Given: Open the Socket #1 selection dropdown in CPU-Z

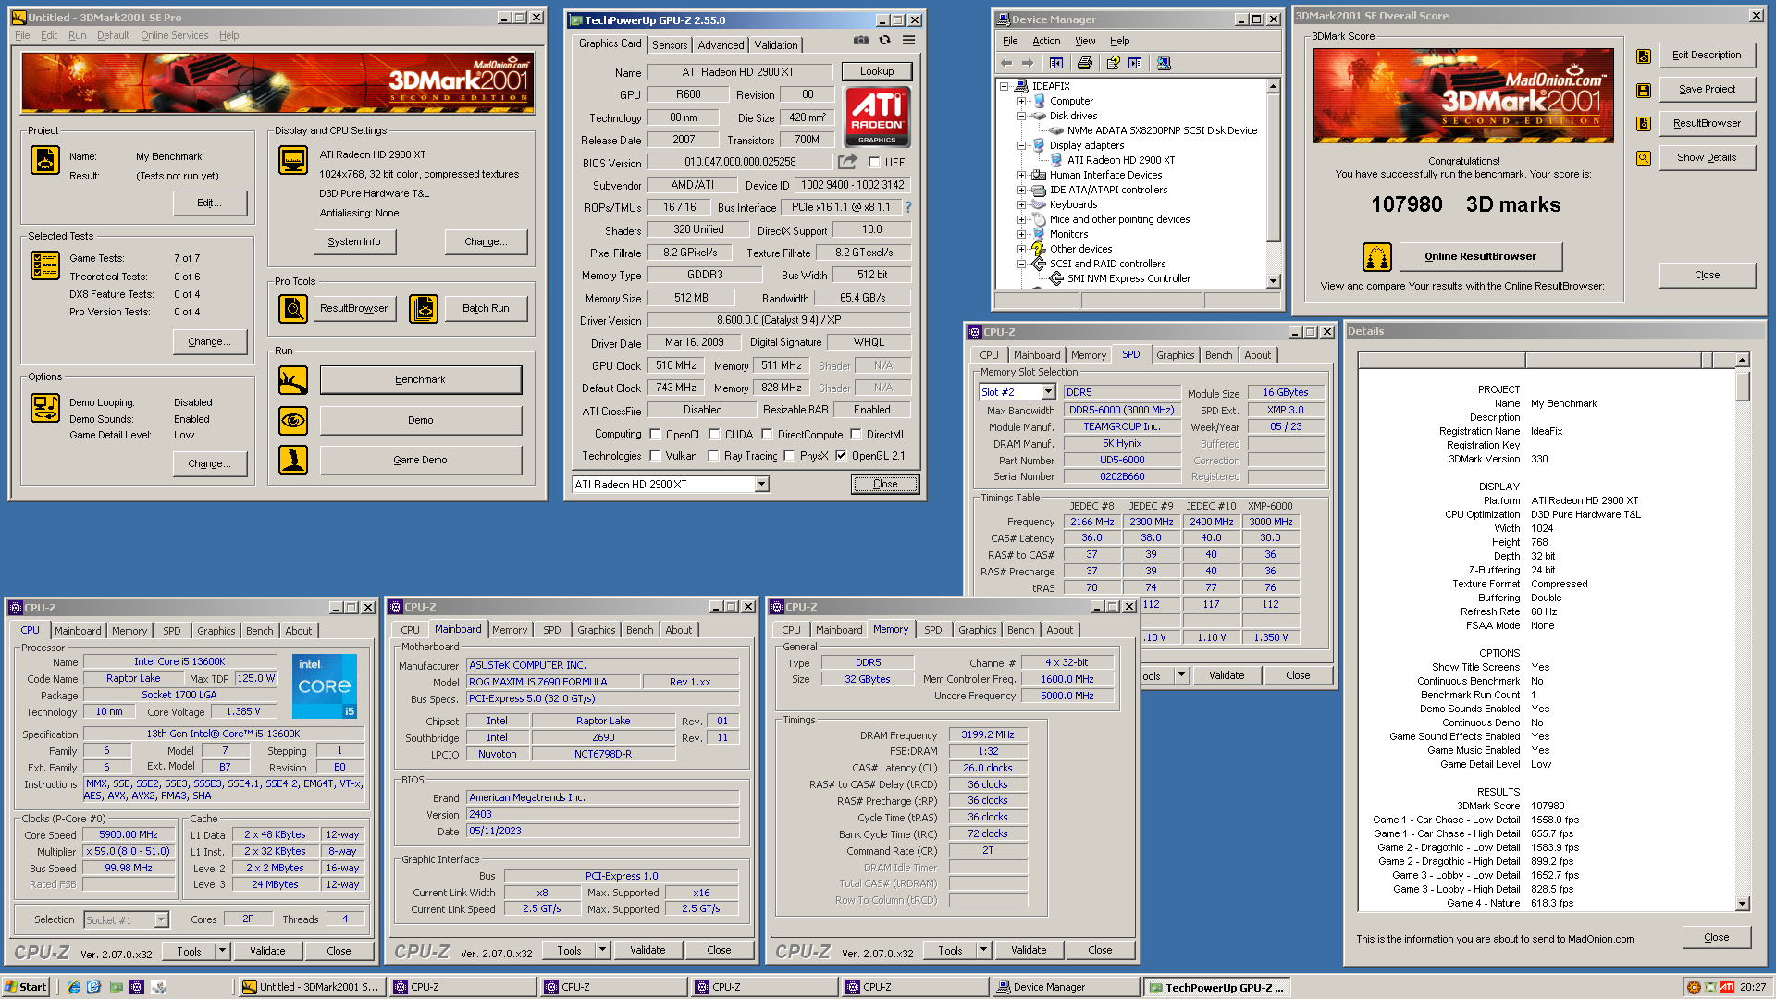Looking at the screenshot, I should 161,920.
